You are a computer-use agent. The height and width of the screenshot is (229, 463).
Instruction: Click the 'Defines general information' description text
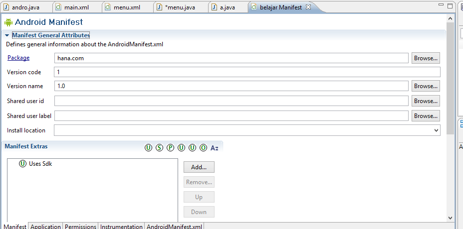[x=84, y=44]
